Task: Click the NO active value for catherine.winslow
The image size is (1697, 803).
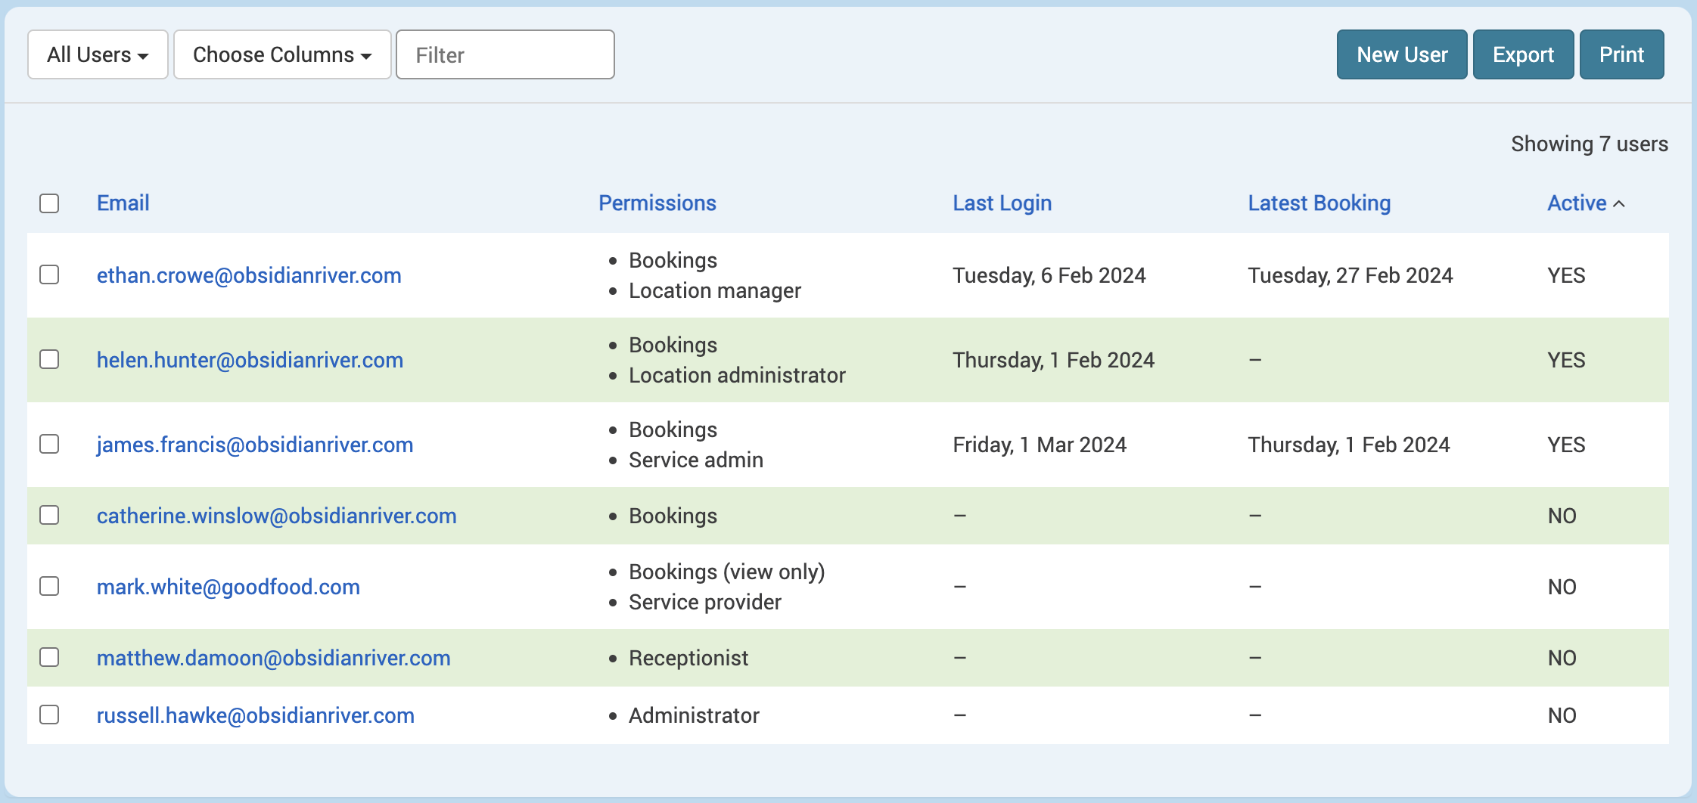Action: click(1562, 516)
